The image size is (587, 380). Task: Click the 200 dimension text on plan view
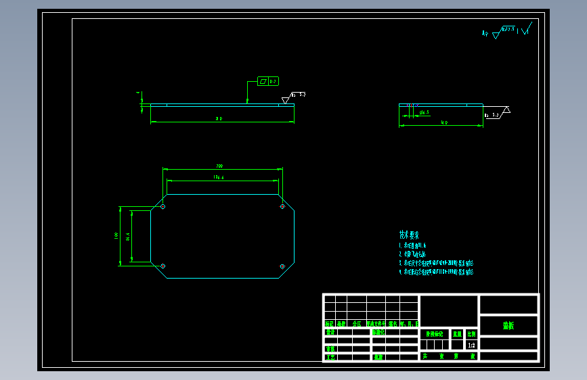[x=219, y=166]
